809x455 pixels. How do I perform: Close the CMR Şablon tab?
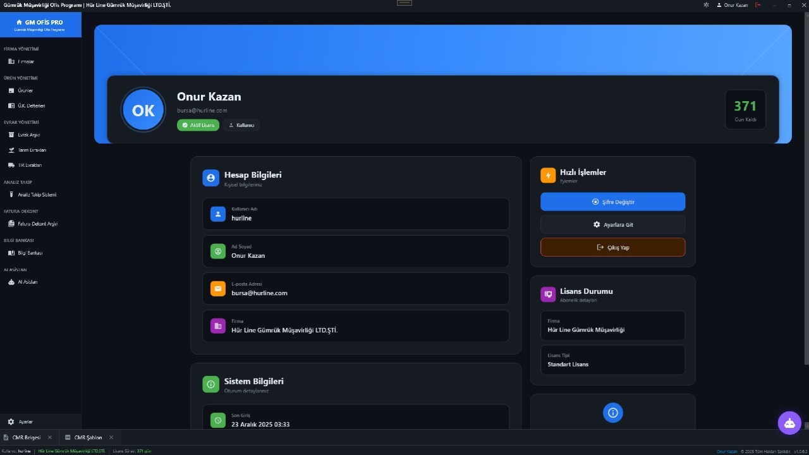pyautogui.click(x=111, y=437)
